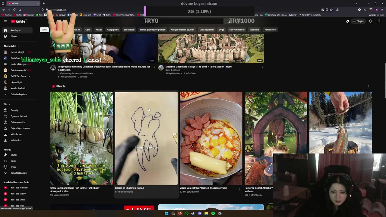
Task: Open the YouTube hamburger guide menu
Action: [x=5, y=21]
